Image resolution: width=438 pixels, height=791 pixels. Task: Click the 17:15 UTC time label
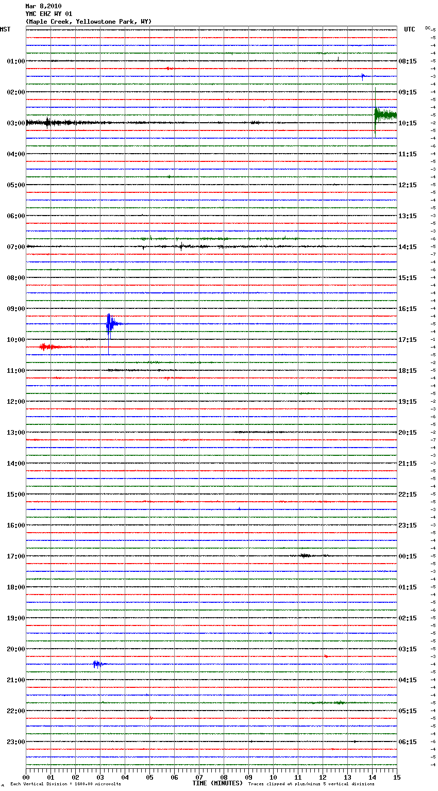(408, 340)
